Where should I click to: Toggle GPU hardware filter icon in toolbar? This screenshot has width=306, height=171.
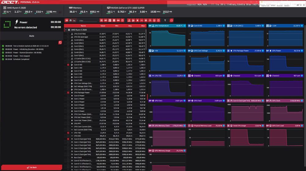click(x=106, y=20)
